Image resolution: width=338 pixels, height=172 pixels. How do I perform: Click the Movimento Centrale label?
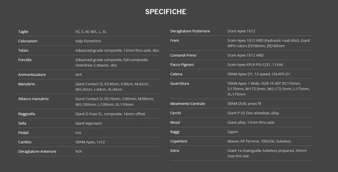[x=188, y=104]
